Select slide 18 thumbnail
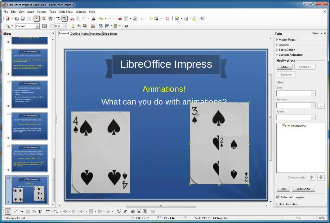The image size is (330, 223). 30,158
